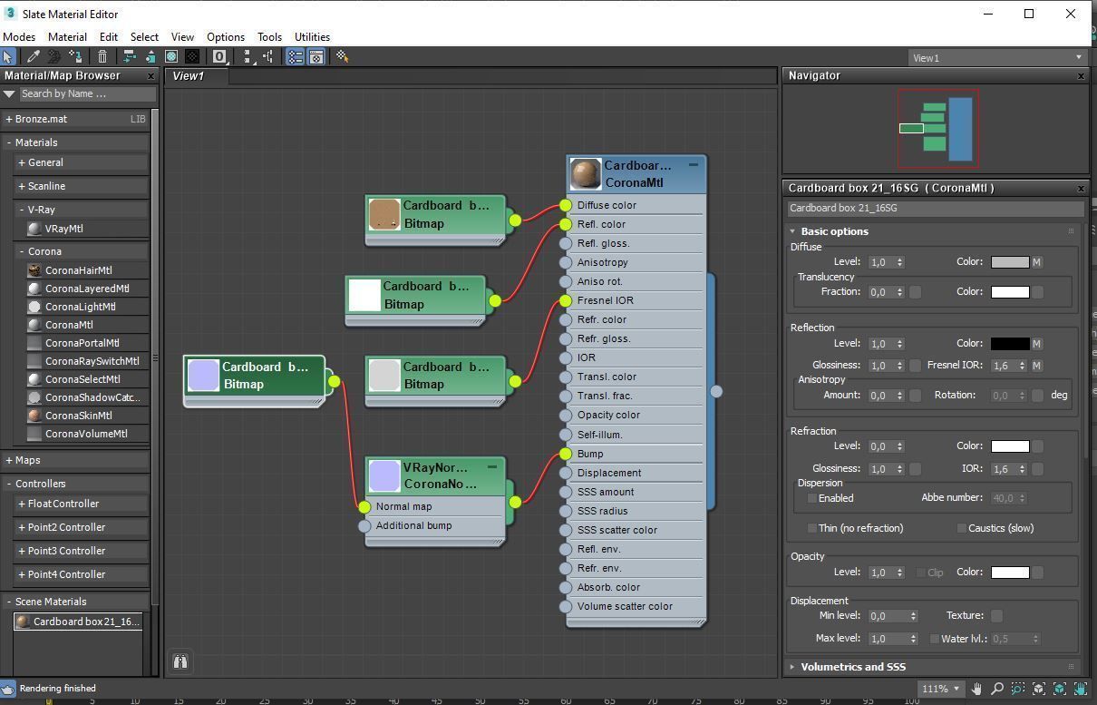
Task: Collapse VRayNormal node with minus icon
Action: pyautogui.click(x=492, y=467)
